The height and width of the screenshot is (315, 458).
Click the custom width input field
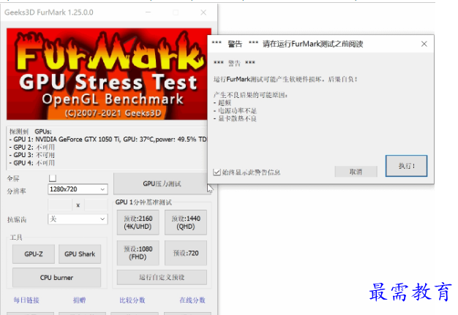tap(60, 205)
